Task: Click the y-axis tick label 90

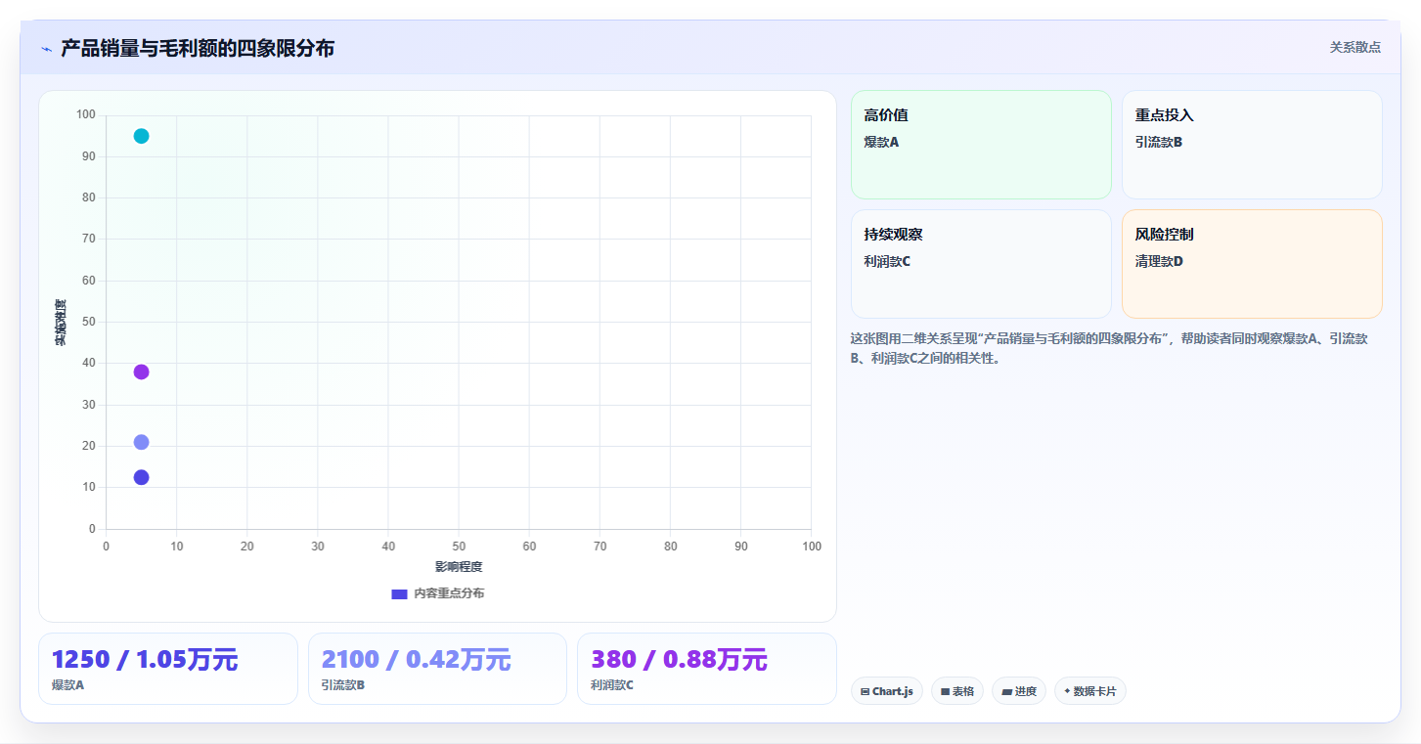Action: click(x=89, y=156)
